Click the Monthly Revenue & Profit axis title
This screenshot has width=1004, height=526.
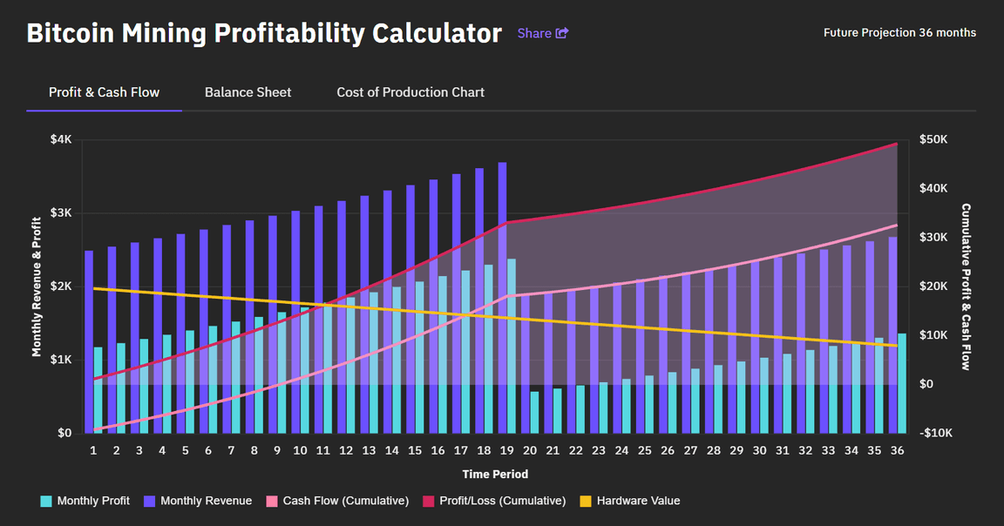37,287
